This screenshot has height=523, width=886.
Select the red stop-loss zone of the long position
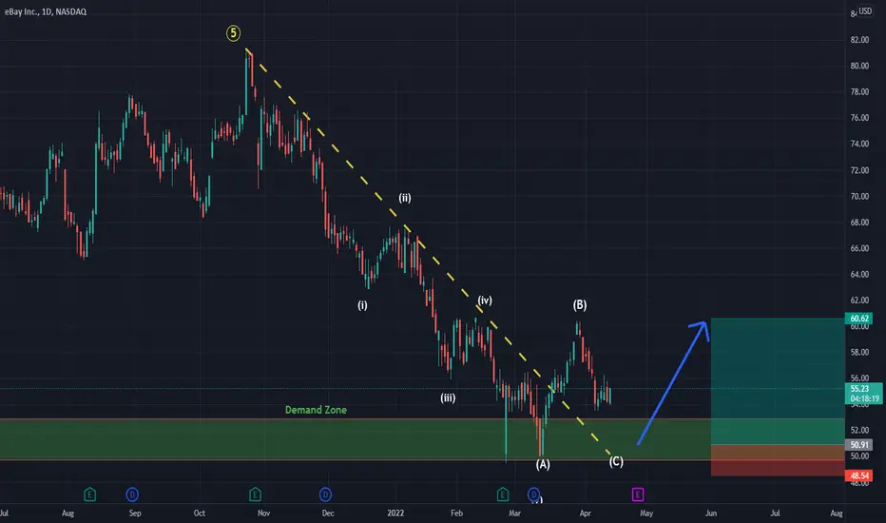pos(778,460)
